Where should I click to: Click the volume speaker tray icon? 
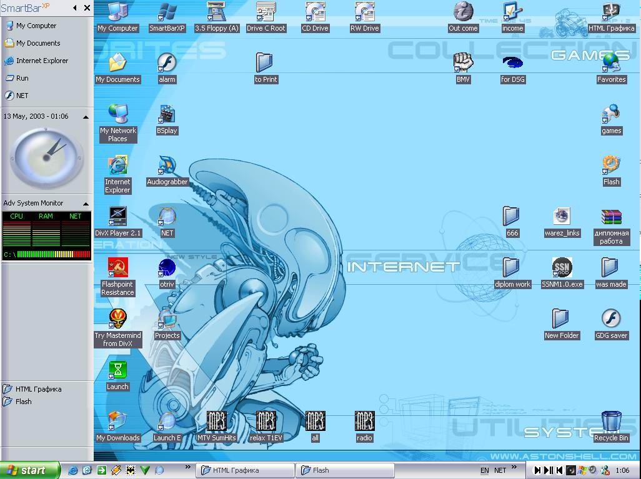point(593,470)
